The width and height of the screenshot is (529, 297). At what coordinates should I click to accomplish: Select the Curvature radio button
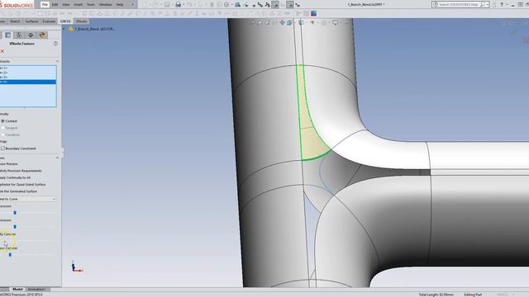point(3,134)
